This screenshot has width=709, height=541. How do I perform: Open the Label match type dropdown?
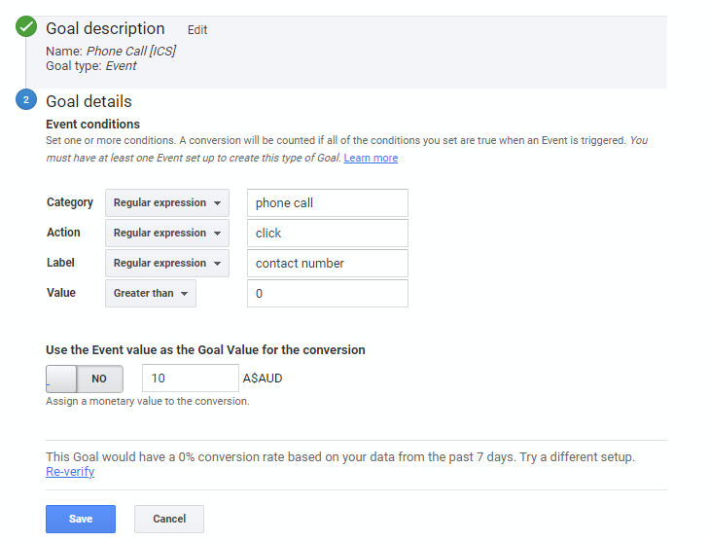(x=167, y=264)
